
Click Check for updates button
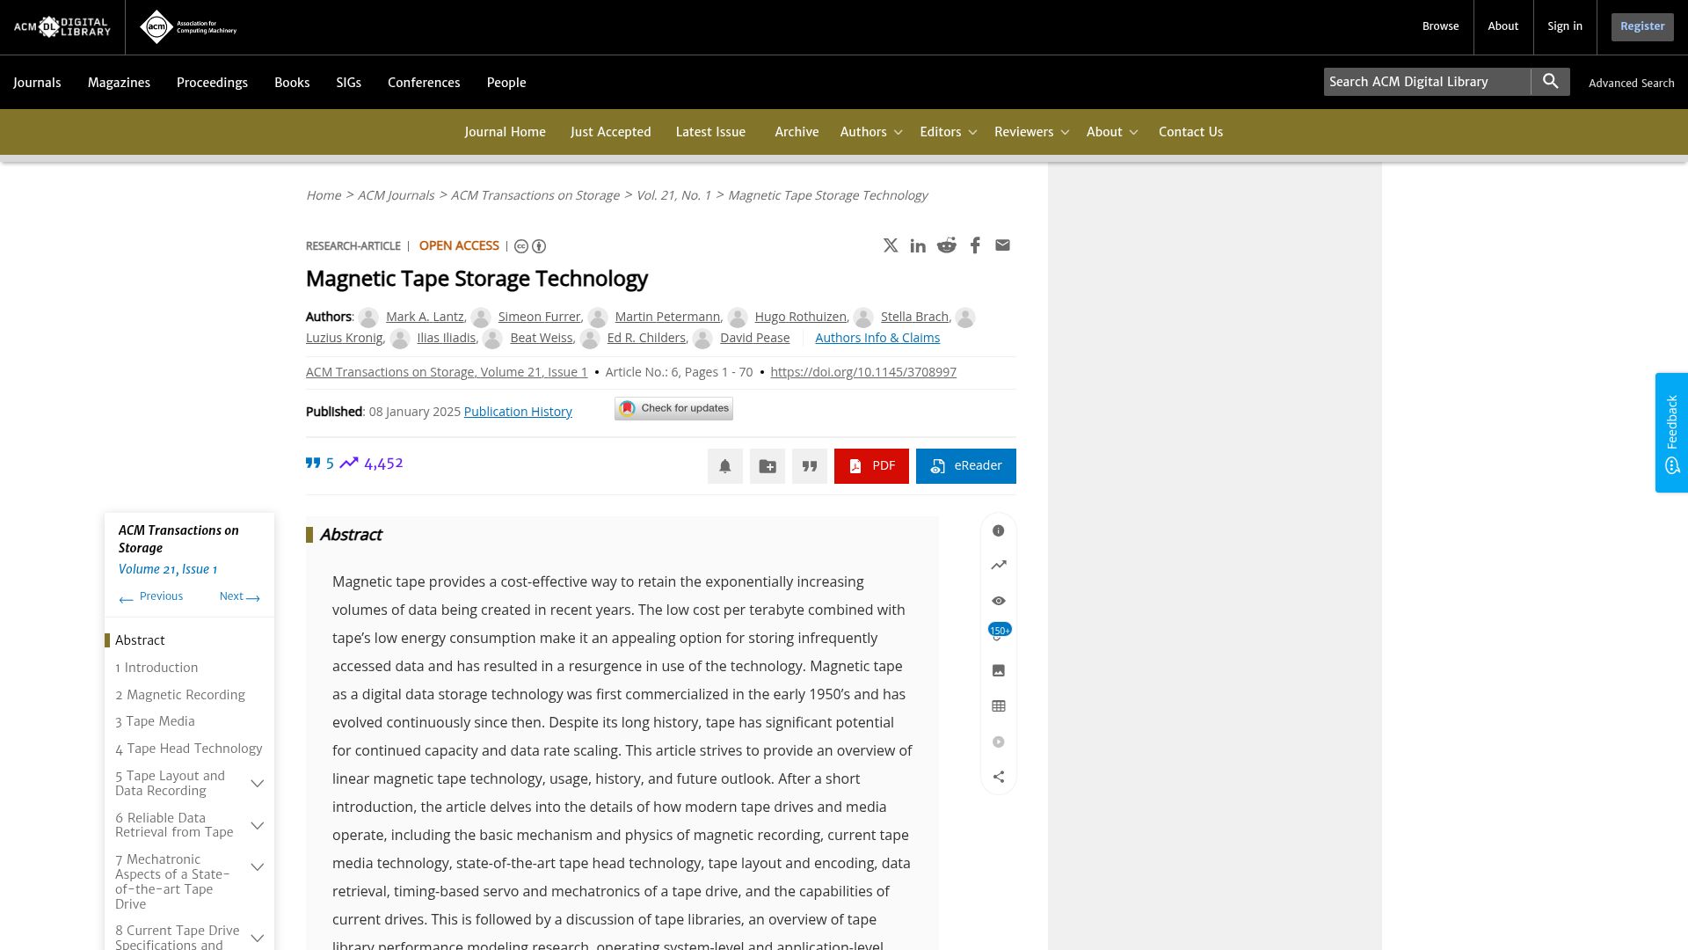click(x=673, y=408)
